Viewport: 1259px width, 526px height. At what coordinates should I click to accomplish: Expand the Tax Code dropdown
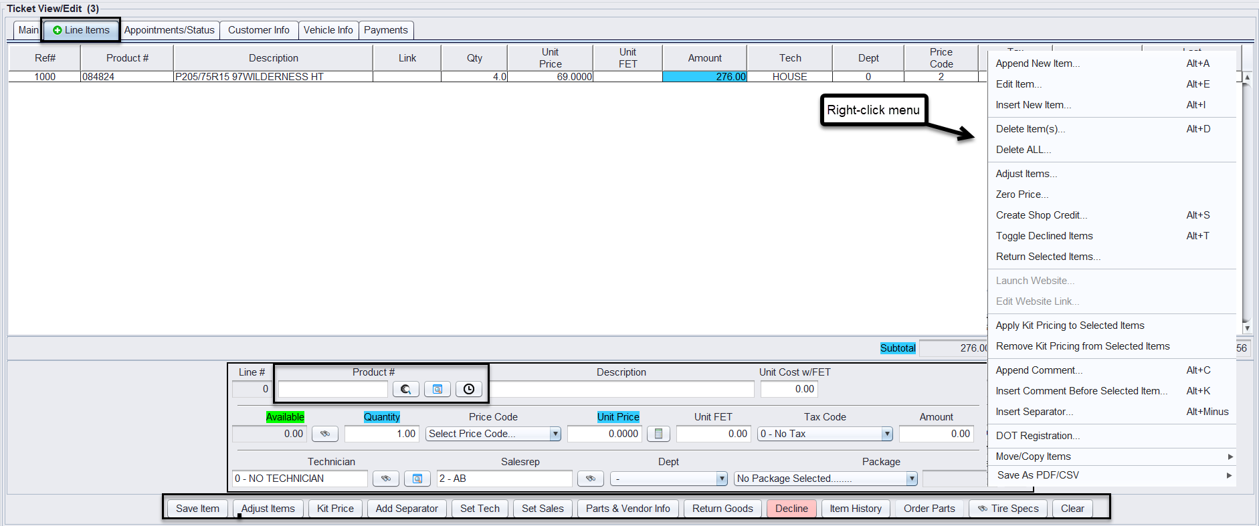[886, 434]
